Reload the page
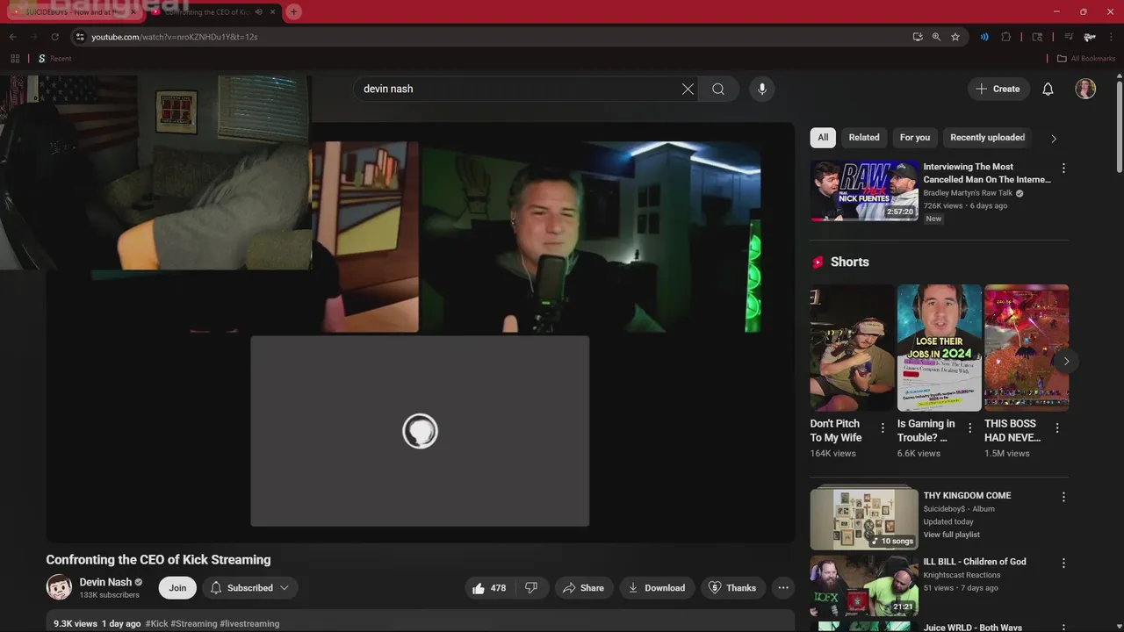This screenshot has height=632, width=1124. pos(54,37)
